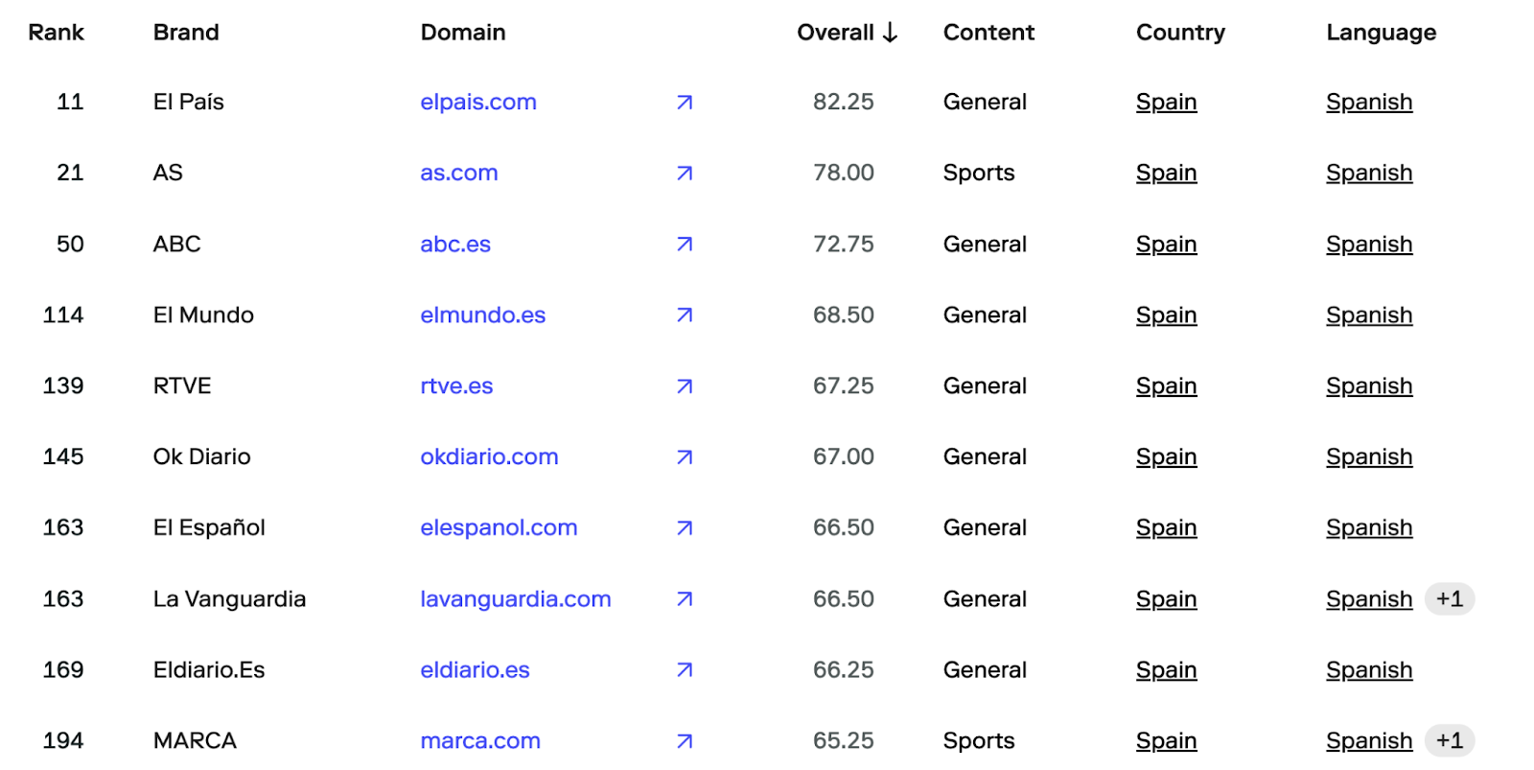Image resolution: width=1534 pixels, height=770 pixels.
Task: Click the arrow icon beside marca.com
Action: [685, 741]
